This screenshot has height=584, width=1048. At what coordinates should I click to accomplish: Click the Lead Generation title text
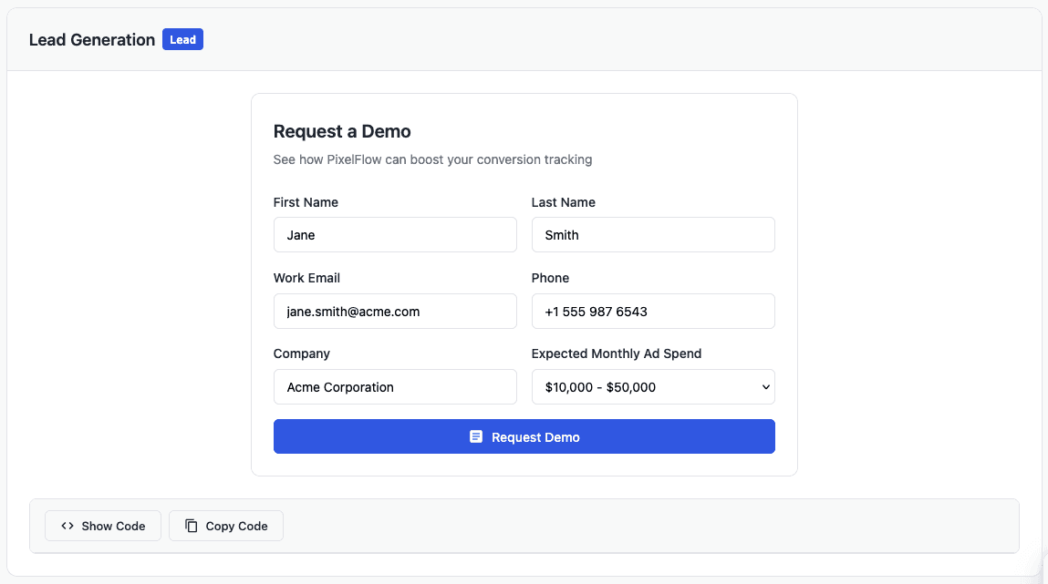pos(92,39)
